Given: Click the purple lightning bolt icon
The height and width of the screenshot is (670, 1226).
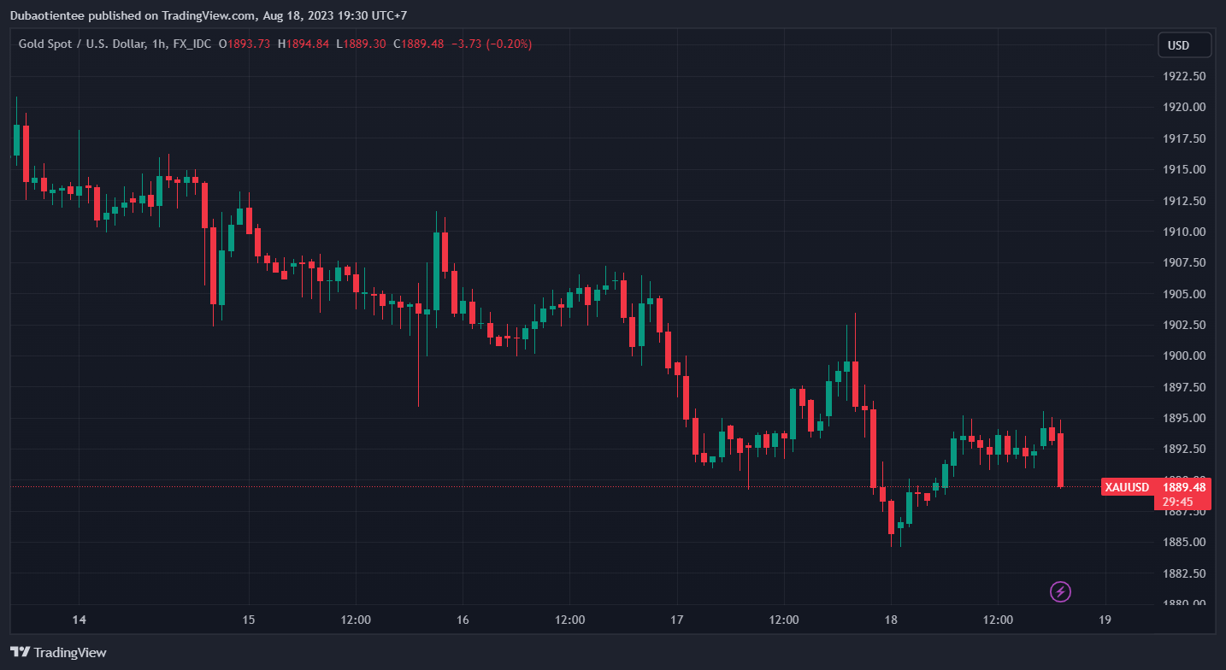Looking at the screenshot, I should point(1060,591).
